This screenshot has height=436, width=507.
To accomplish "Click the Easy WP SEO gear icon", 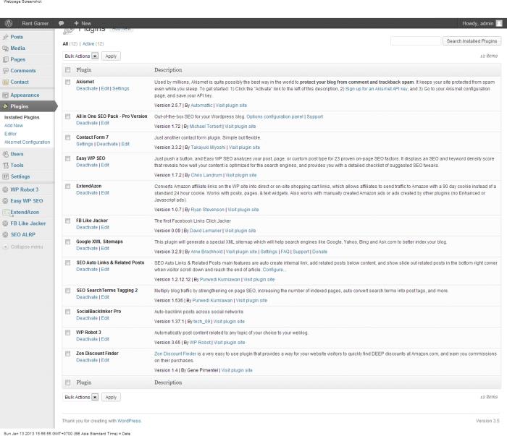I will pos(5,201).
